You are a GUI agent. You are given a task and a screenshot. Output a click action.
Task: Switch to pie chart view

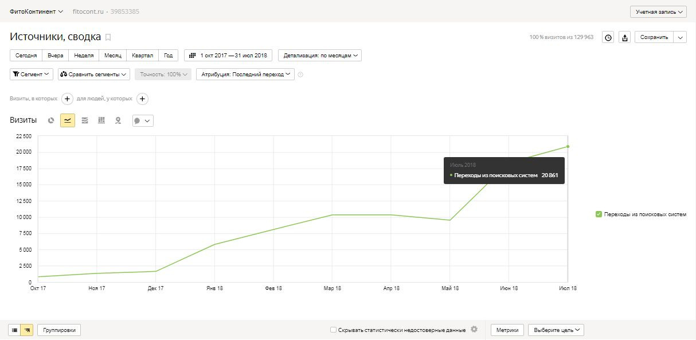51,120
